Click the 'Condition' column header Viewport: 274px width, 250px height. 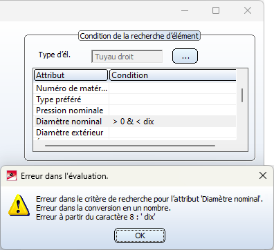172,75
